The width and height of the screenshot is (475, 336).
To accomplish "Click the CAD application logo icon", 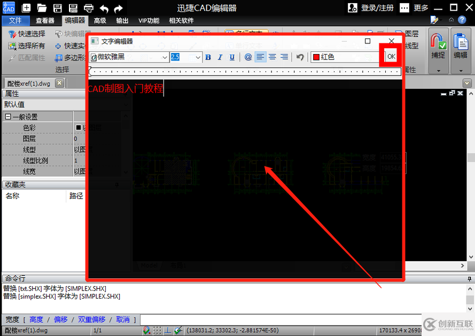I will pyautogui.click(x=9, y=8).
